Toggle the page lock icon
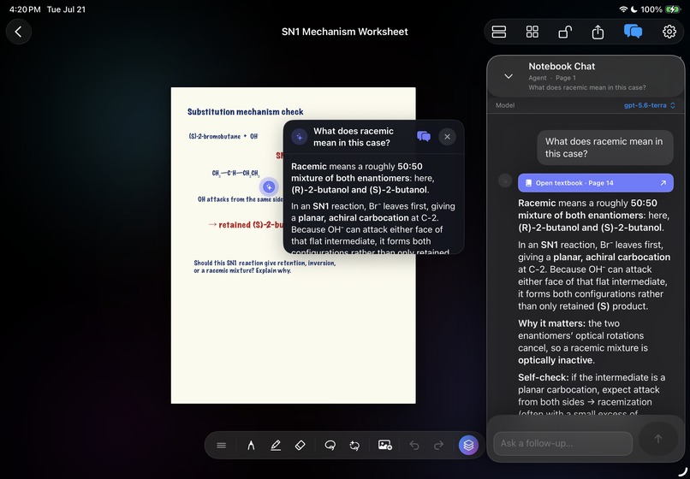Screen dimensions: 690x479 point(565,32)
